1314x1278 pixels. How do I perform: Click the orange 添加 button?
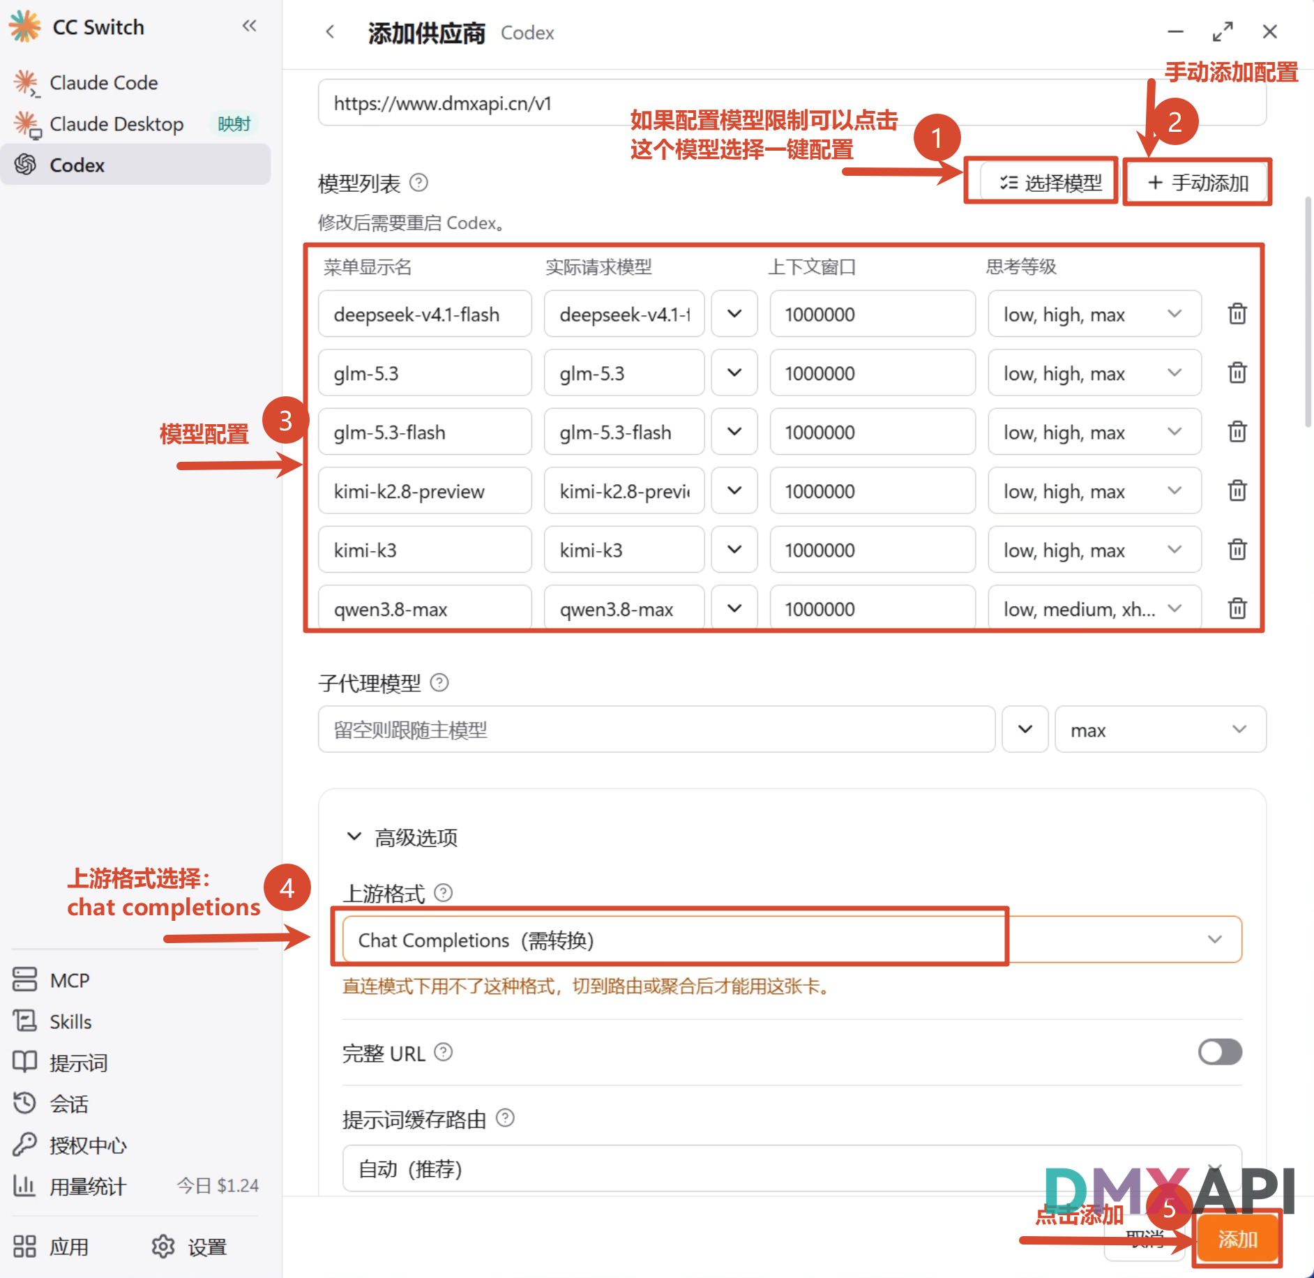click(1237, 1239)
